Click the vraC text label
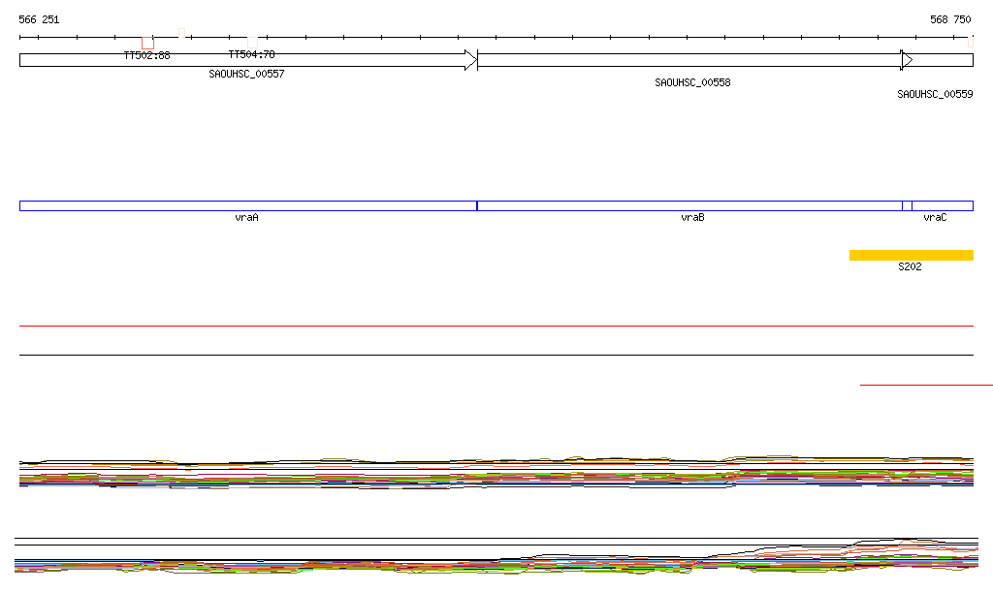The image size is (993, 592). 935,218
